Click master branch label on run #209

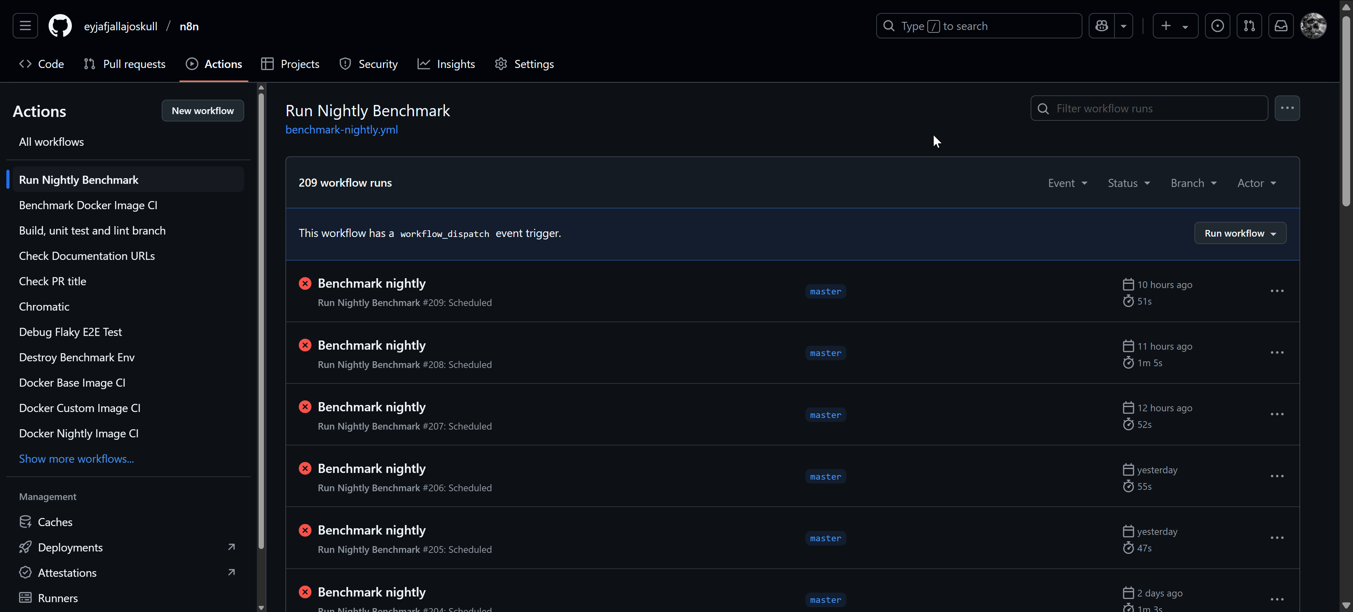825,291
